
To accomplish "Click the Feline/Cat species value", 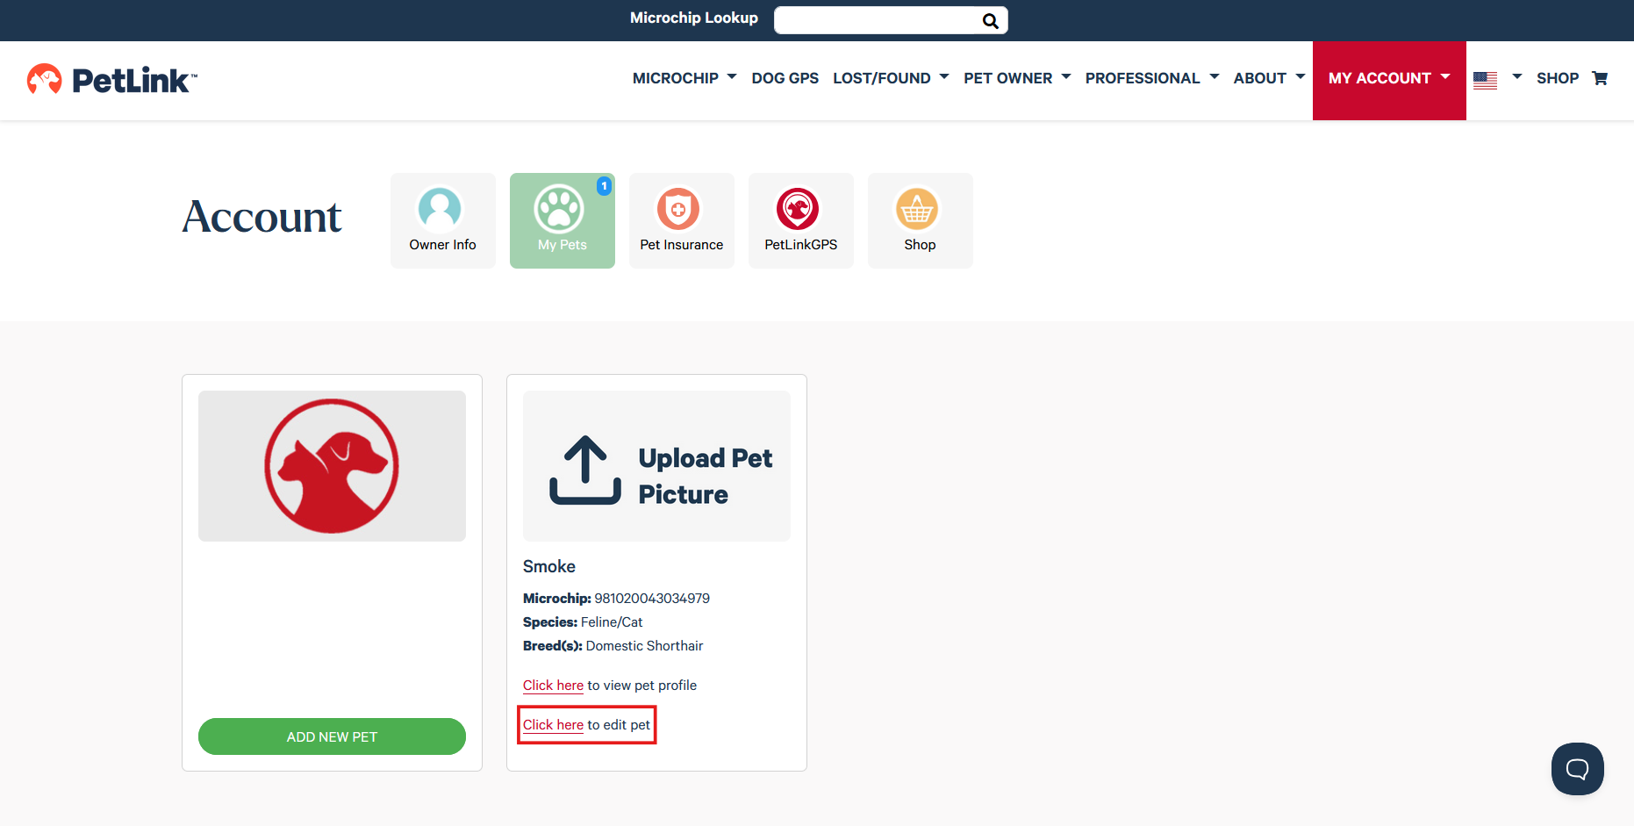I will click(x=612, y=622).
